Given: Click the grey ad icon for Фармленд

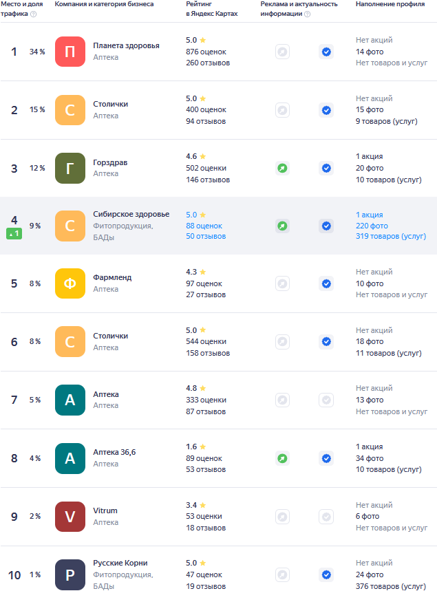Looking at the screenshot, I should click(282, 283).
